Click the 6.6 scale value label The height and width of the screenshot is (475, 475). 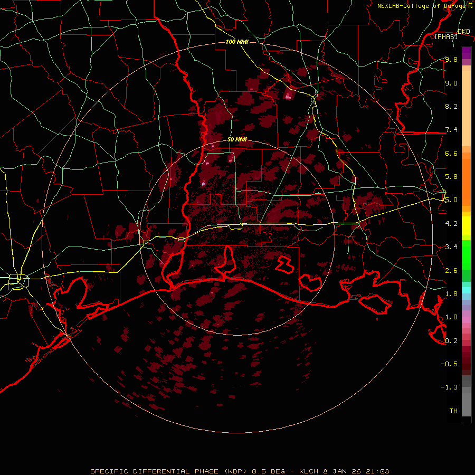451,153
